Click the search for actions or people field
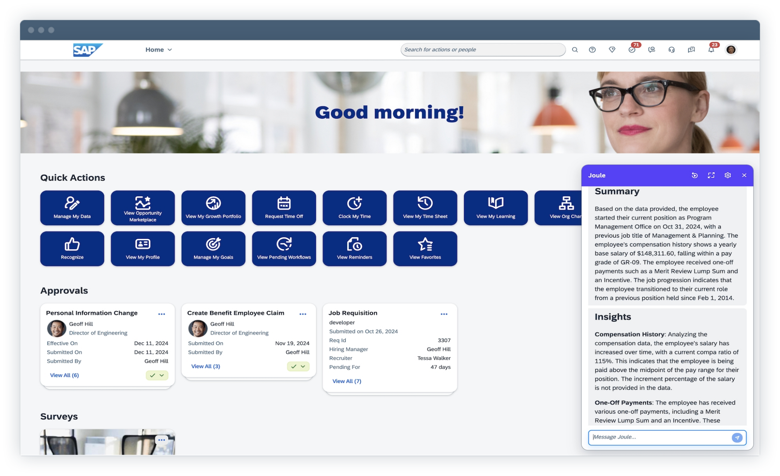 (483, 50)
